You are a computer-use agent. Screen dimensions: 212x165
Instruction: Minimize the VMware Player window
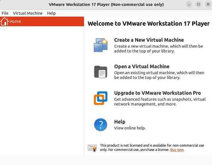189,5
